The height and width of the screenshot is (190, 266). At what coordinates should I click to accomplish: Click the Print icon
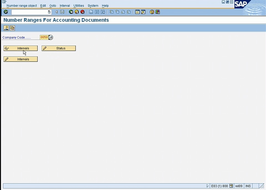click(91, 12)
